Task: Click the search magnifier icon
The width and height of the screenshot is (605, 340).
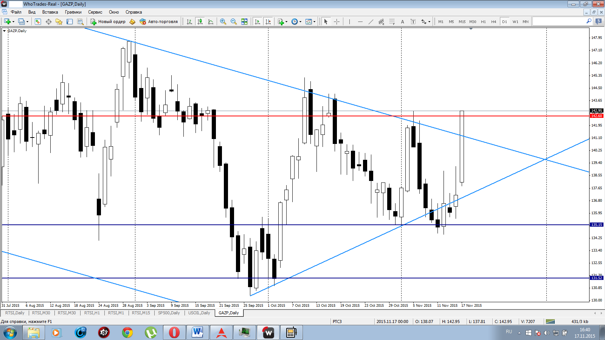Action: tap(589, 22)
